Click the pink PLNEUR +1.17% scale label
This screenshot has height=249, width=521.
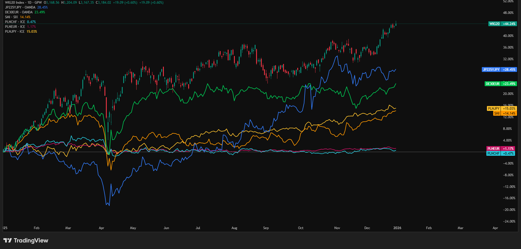tap(501, 149)
